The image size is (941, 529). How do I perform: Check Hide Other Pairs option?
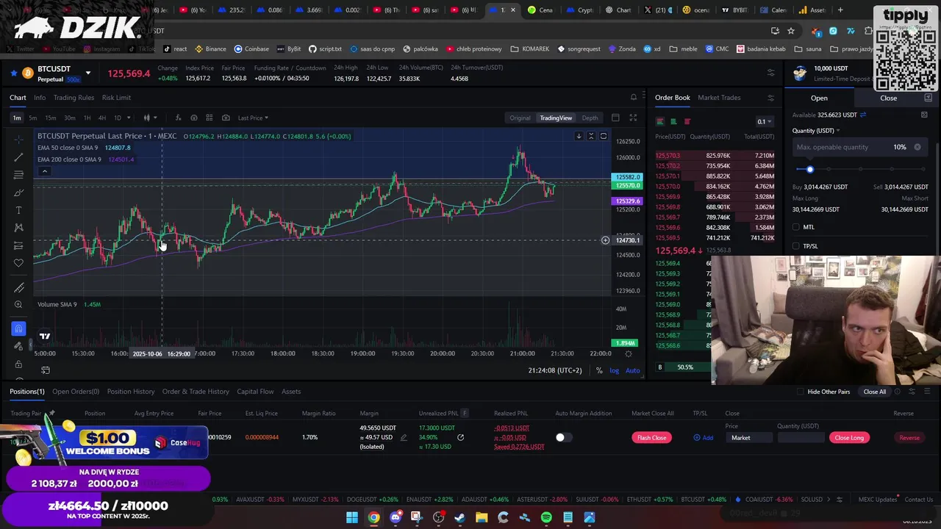(801, 392)
